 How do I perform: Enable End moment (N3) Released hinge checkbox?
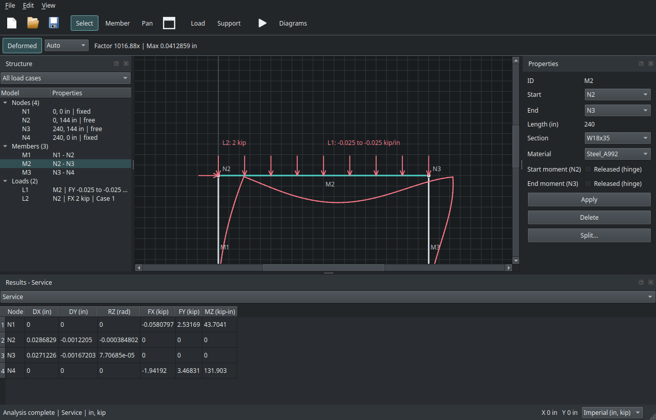(588, 183)
